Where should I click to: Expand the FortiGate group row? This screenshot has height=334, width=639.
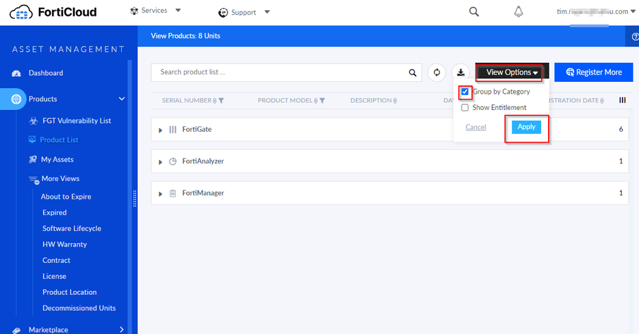[160, 130]
